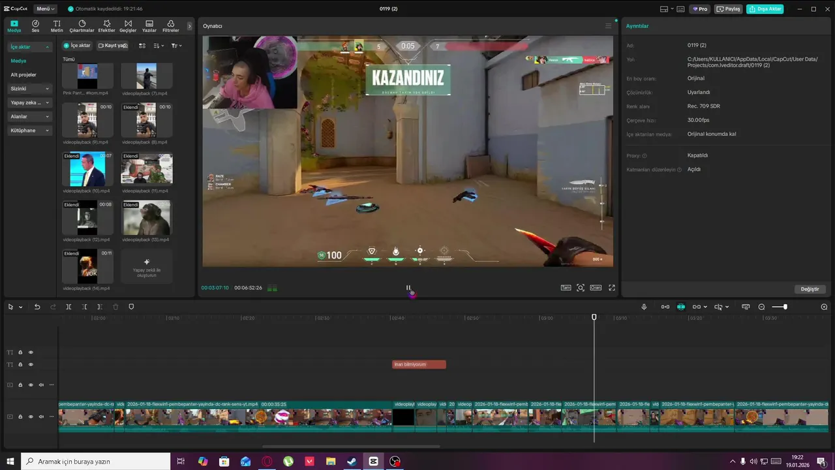The height and width of the screenshot is (470, 835).
Task: Select Alt projeler in the sidebar
Action: 23,74
